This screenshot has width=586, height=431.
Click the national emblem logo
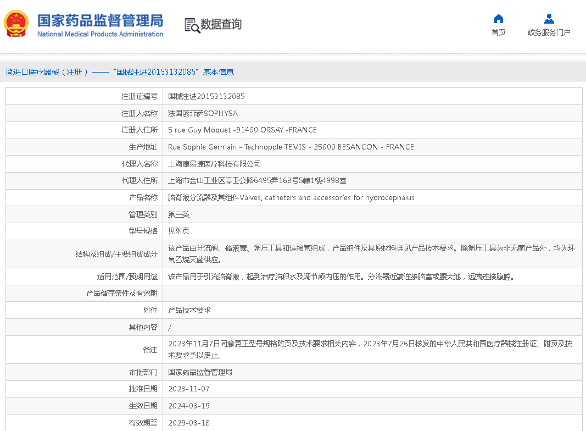pos(16,24)
